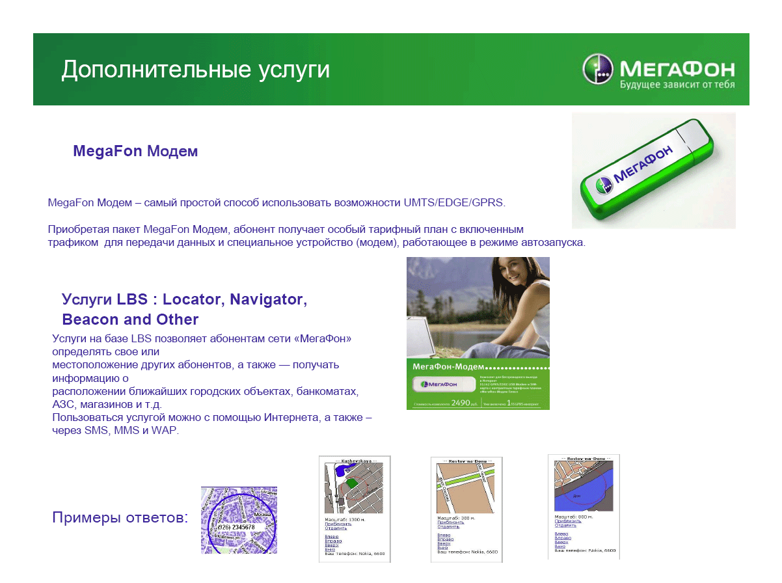Click the 'MegaFon Модем' section heading
782x583 pixels.
click(135, 152)
